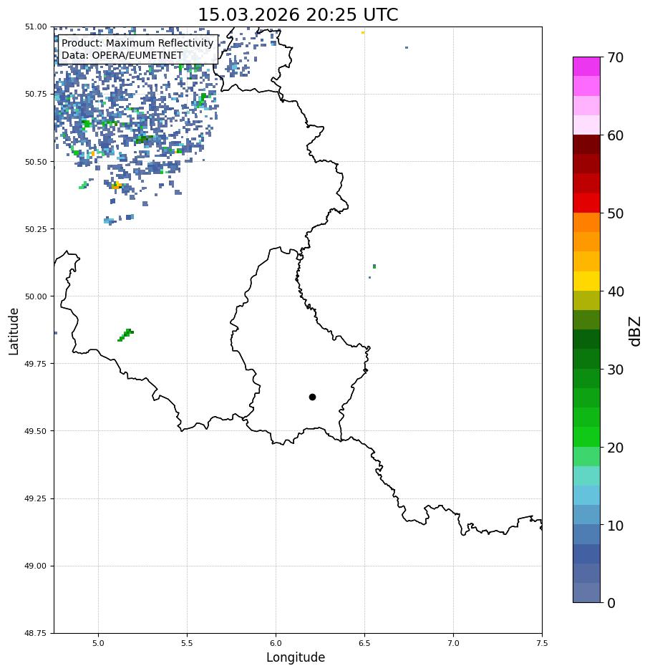Click the dark blue bottom colorbar segment
650x671 pixels.
tap(587, 593)
